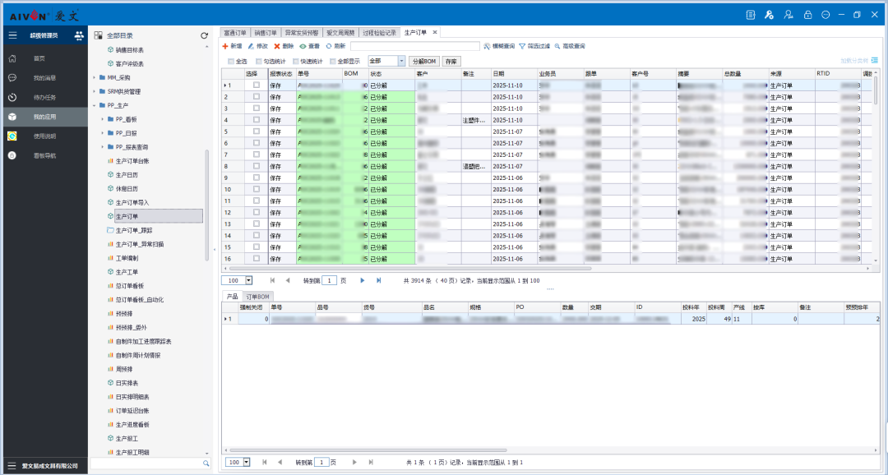Tick the selection checkbox in row 16
This screenshot has width=888, height=475.
tap(257, 258)
